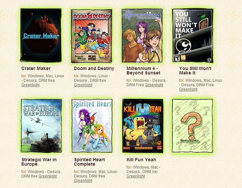Open You Still Won't Make It cover
Viewport: 242px width, 188px height.
click(x=193, y=36)
